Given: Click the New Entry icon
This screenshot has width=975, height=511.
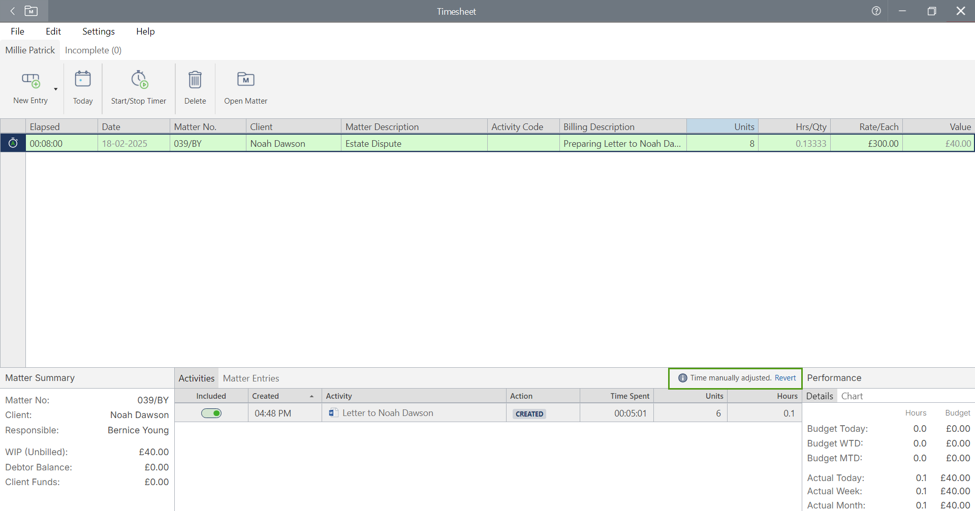Looking at the screenshot, I should point(30,80).
